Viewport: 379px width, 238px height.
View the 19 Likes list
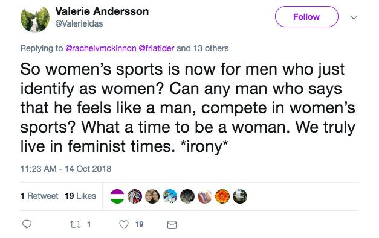(x=80, y=196)
